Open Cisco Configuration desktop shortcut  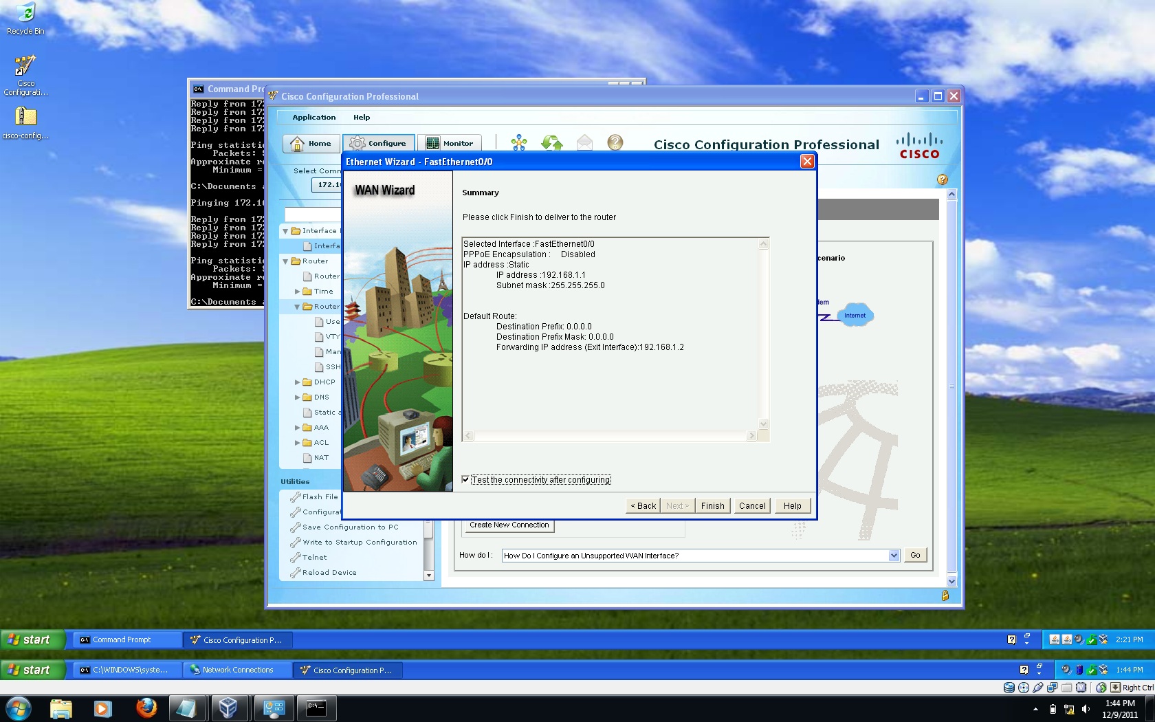(25, 76)
